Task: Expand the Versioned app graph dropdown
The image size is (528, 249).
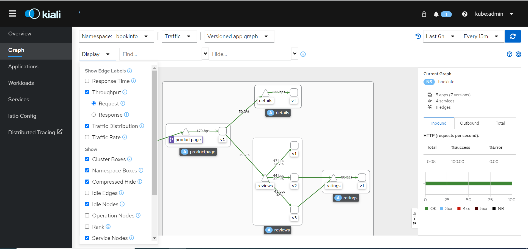Action: [239, 37]
